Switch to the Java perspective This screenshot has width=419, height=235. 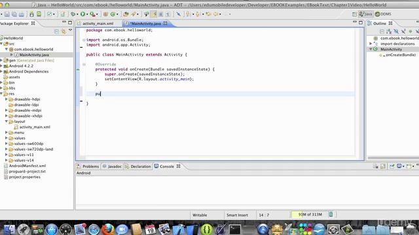tap(365, 14)
